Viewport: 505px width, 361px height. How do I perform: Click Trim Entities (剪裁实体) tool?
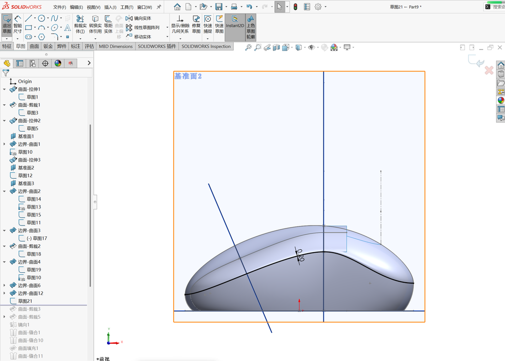(x=80, y=25)
